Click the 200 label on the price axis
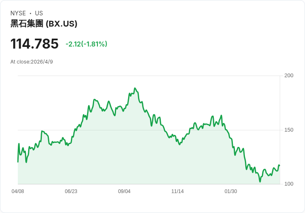The image size is (305, 213). click(x=289, y=76)
